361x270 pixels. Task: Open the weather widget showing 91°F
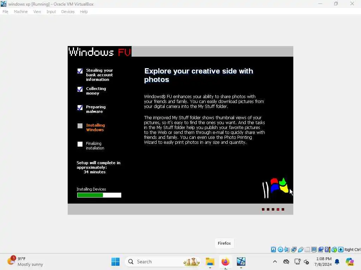25,262
